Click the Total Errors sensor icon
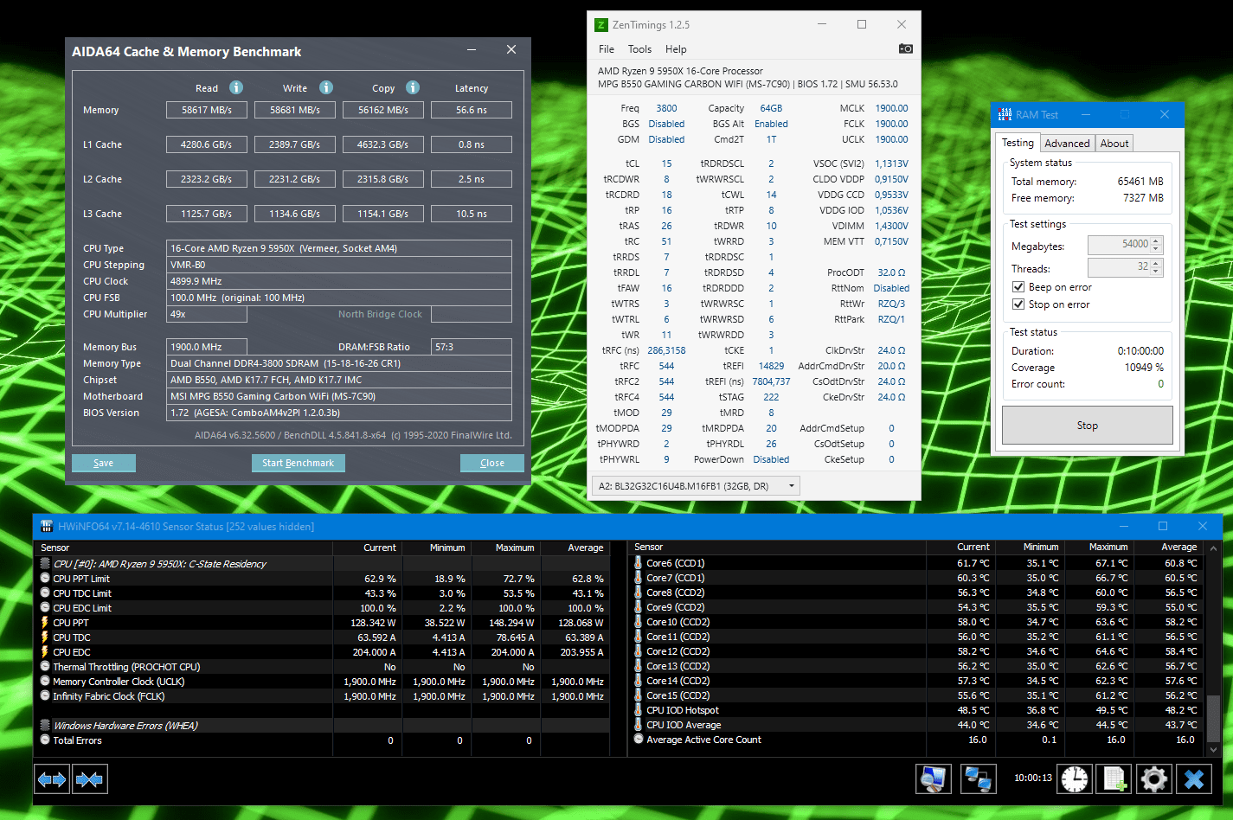 click(x=45, y=740)
